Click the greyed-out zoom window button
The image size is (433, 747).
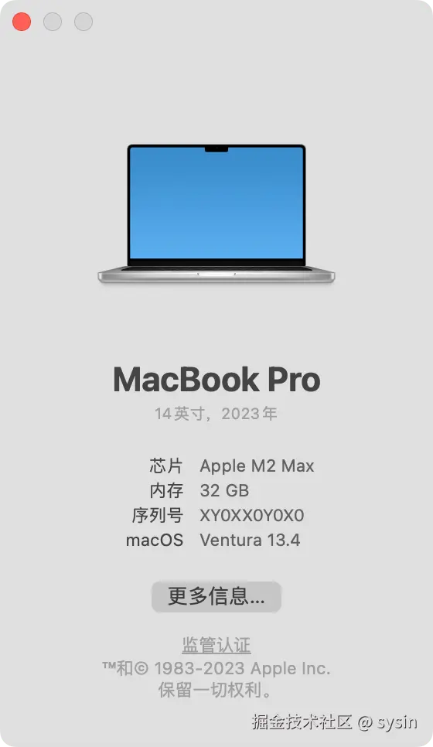click(x=84, y=22)
